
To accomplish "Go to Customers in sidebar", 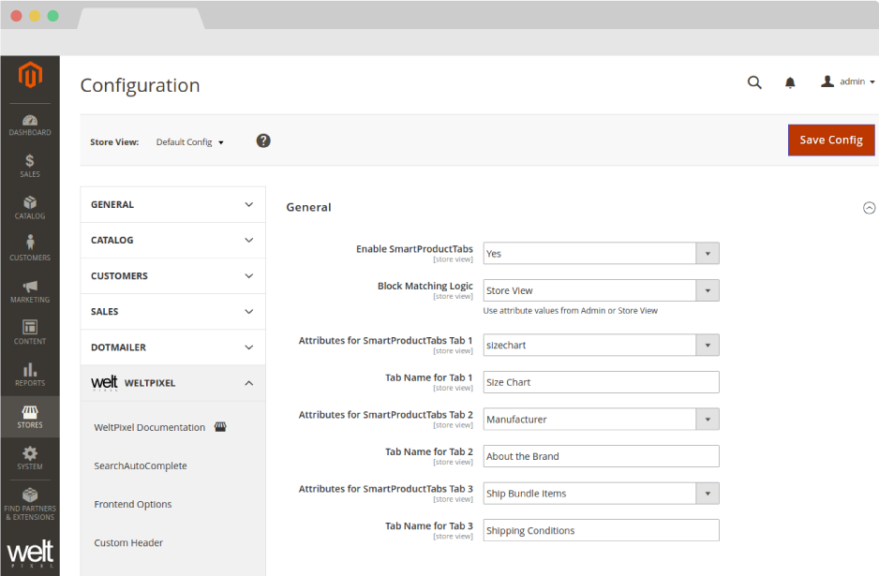I will [30, 248].
